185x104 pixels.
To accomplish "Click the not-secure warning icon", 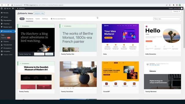I will 12,5.
